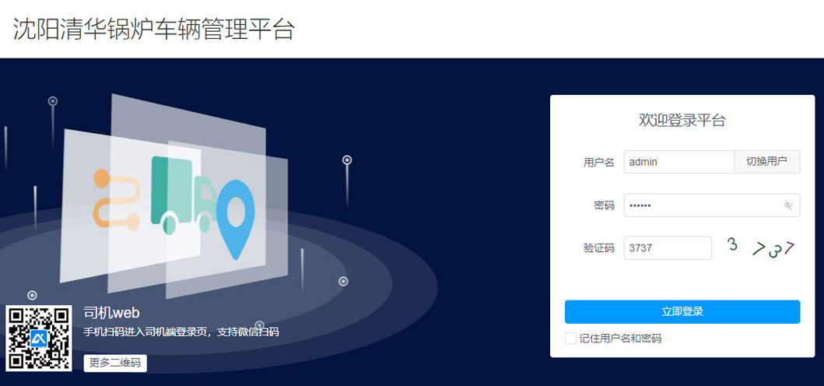Click the 立即登录 button
This screenshot has height=386, width=824.
point(682,312)
